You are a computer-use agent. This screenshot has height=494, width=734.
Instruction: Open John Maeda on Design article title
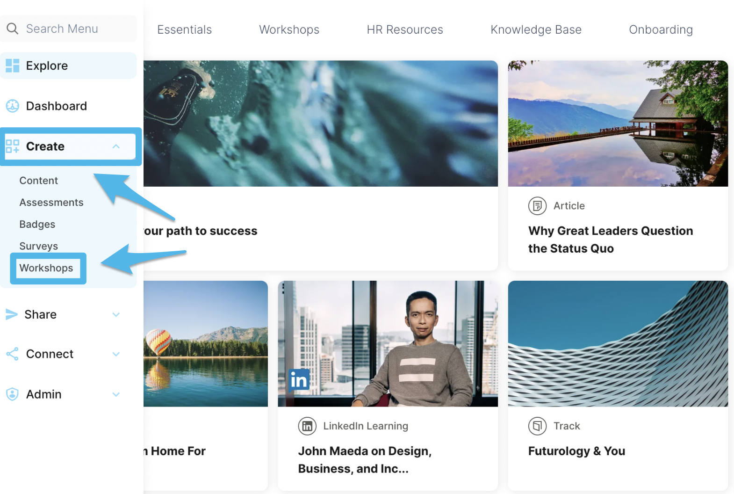(365, 460)
